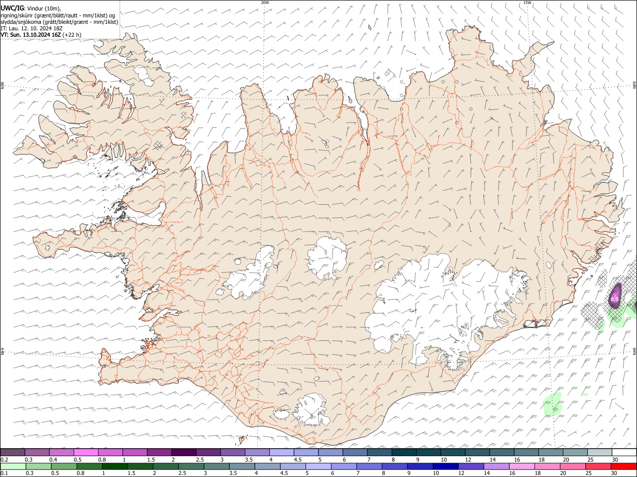Click the 'IT: Lau. 12. 10. 2024 18Z' line
This screenshot has height=477, width=637.
tap(31, 28)
